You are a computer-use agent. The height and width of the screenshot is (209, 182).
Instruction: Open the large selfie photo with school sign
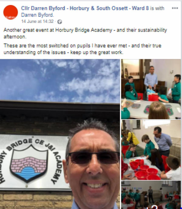(60, 134)
